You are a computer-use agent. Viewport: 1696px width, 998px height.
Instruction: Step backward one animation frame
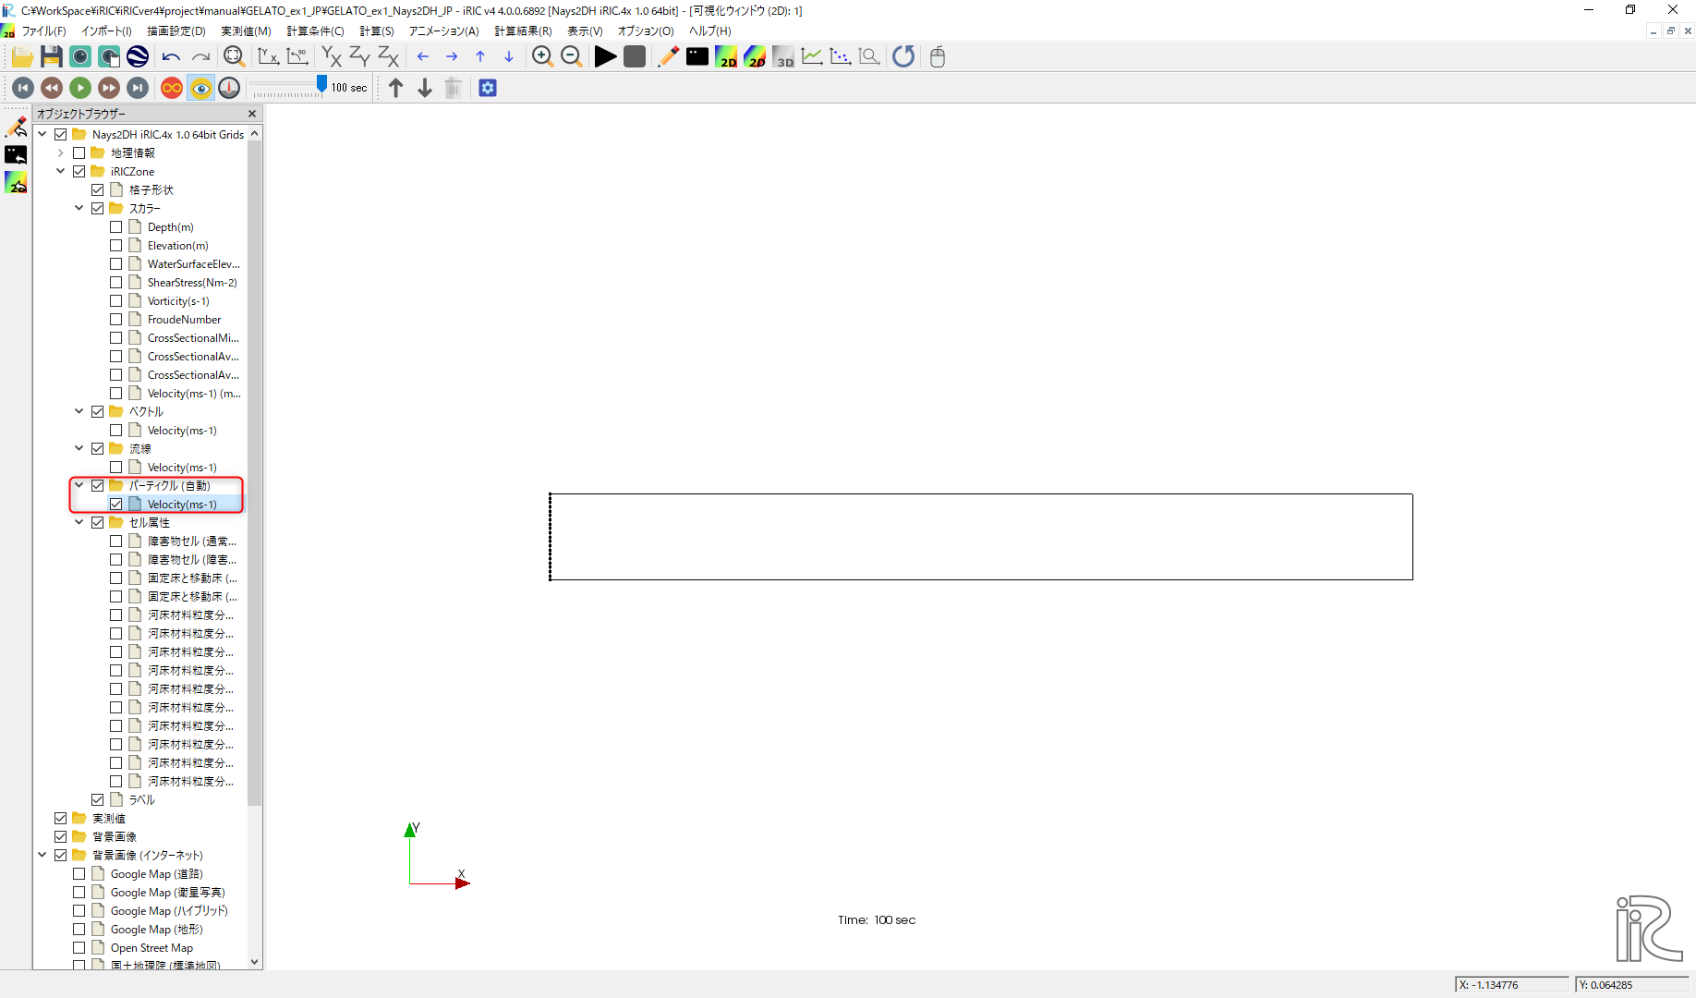[x=52, y=88]
